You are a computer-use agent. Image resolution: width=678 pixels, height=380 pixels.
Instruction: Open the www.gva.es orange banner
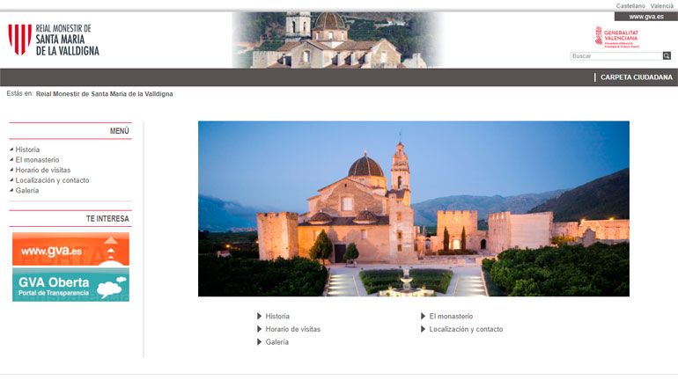pos(70,249)
